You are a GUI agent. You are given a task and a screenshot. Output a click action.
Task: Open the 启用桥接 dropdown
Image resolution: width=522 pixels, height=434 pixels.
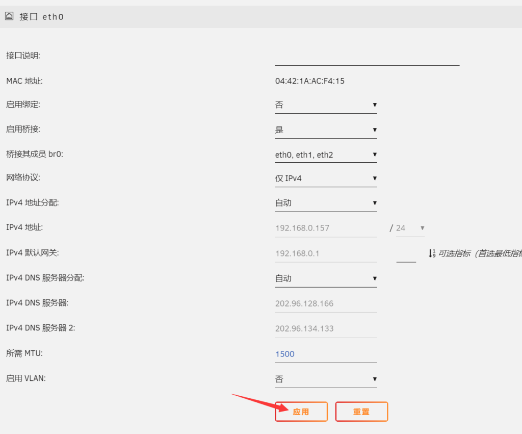325,130
